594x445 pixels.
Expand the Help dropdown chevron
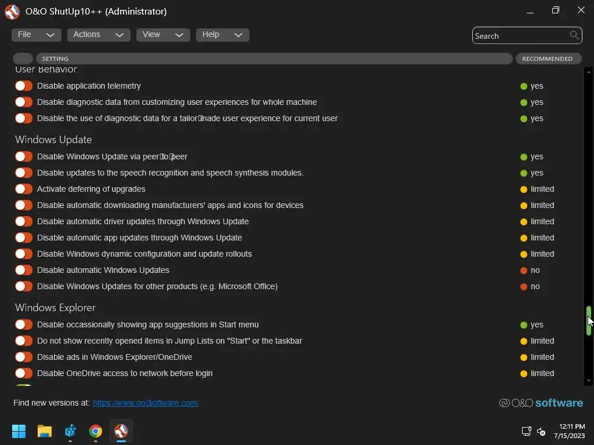238,35
